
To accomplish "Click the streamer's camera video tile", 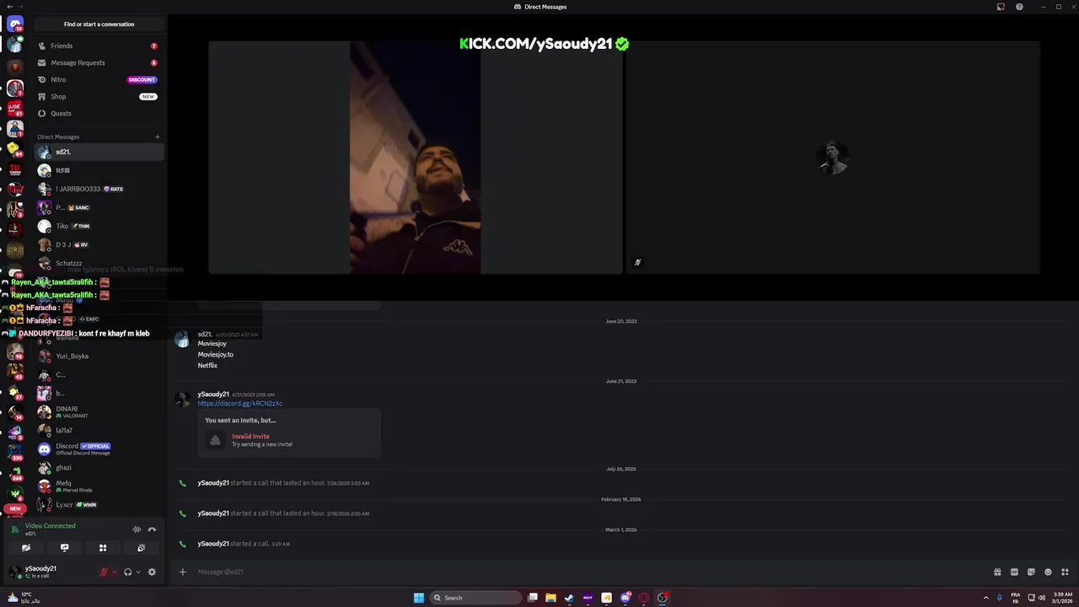I will [x=416, y=158].
